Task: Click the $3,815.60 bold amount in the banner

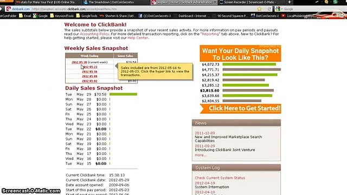Action: pos(210,90)
